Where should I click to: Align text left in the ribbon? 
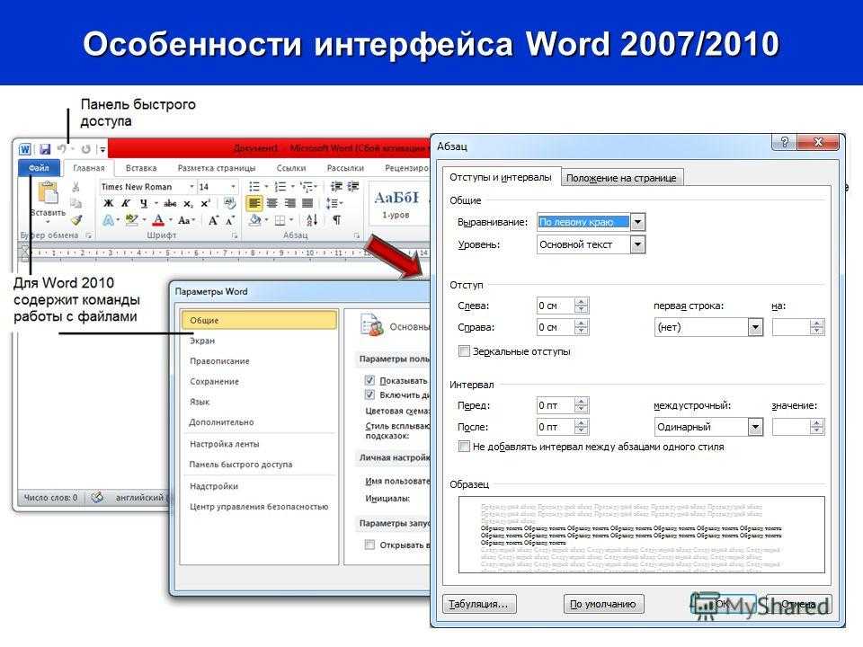tap(254, 204)
